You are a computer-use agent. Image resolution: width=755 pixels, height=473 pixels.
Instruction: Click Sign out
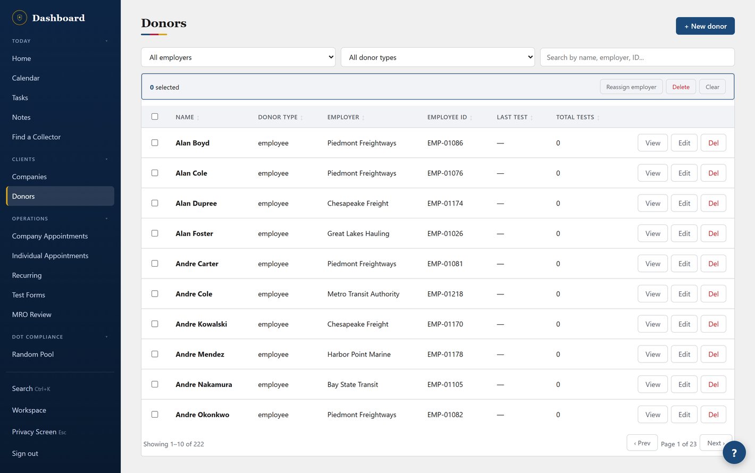[60, 453]
